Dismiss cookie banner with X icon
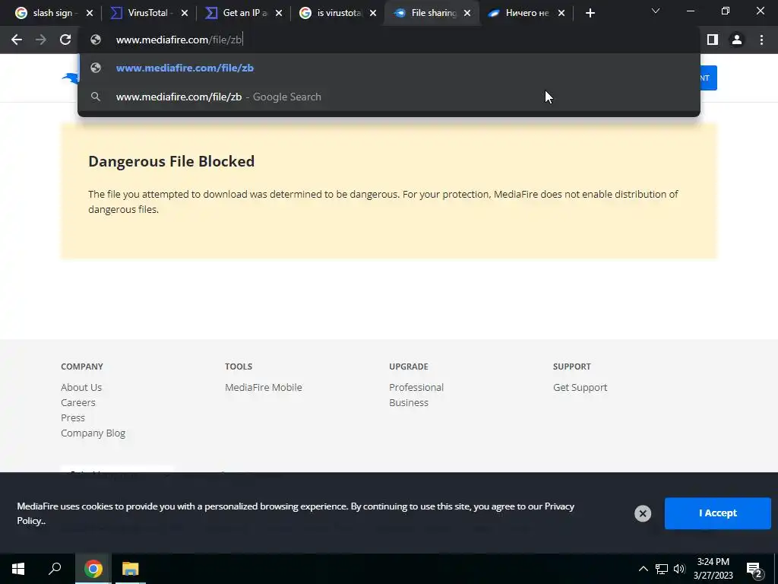Viewport: 778px width, 584px height. (x=643, y=513)
